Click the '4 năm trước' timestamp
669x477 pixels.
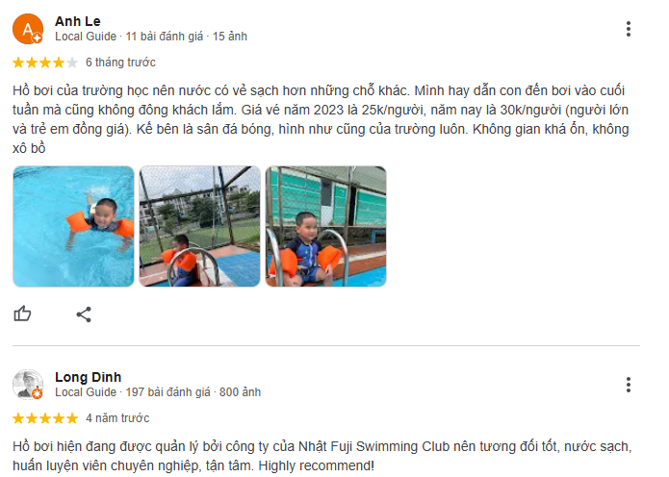(117, 418)
